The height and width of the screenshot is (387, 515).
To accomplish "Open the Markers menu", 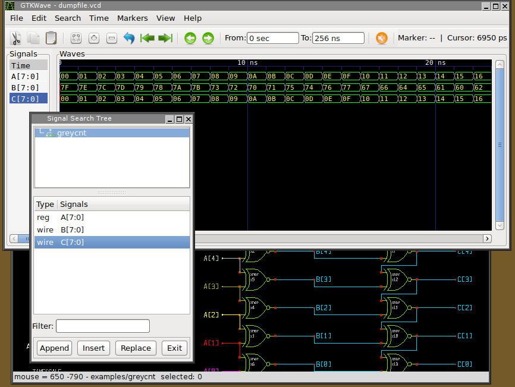I will 132,18.
